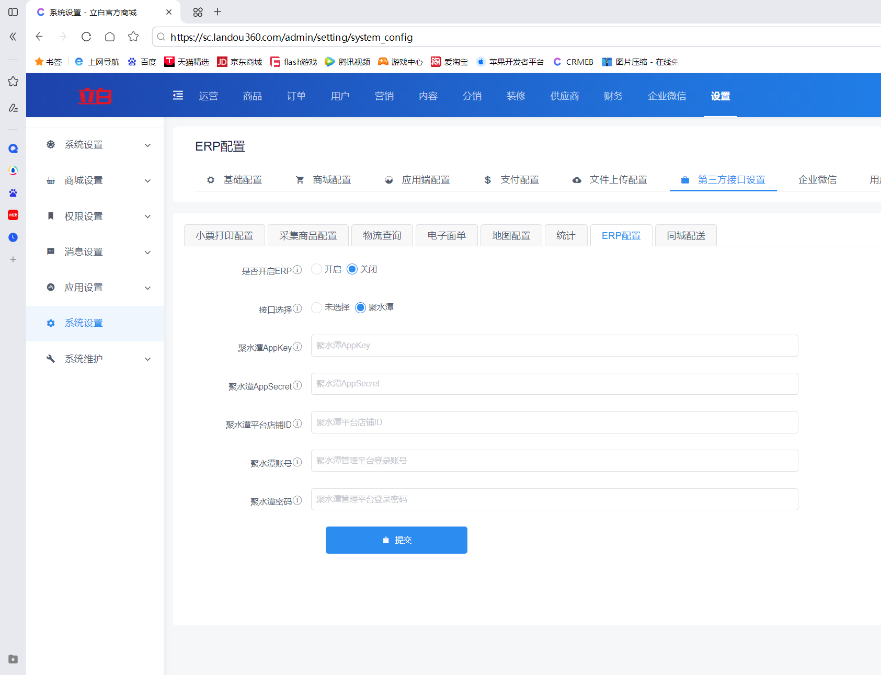Expand the top 系统设置 sidebar chevron

pos(148,145)
